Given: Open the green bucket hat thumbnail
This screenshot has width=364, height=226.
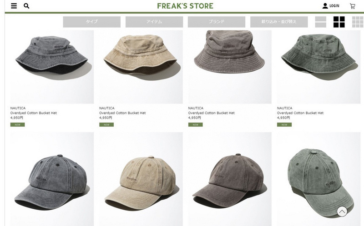Looking at the screenshot, I should pyautogui.click(x=319, y=67).
